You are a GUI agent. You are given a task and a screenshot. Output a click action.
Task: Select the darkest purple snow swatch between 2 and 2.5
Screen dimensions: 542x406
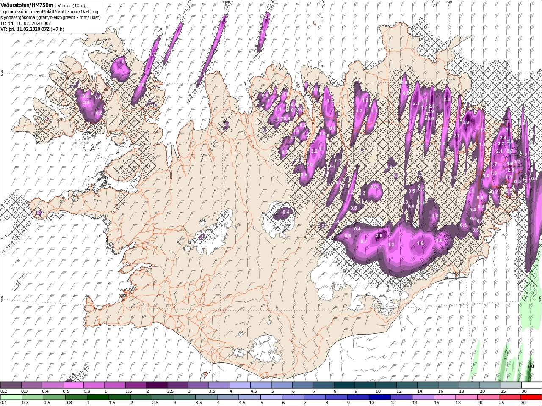coord(157,385)
